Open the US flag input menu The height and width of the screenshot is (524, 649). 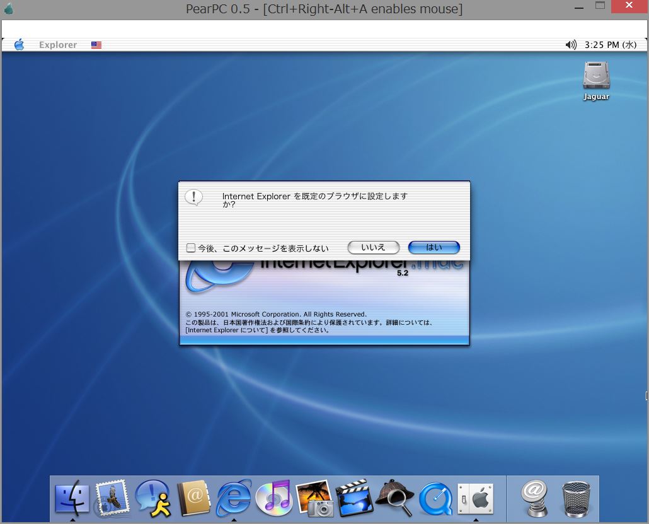(96, 45)
